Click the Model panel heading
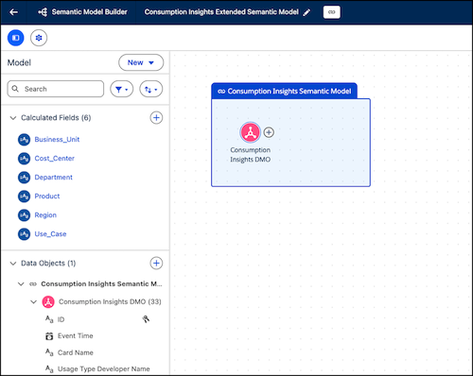Screen dimensions: 473x376 [19, 62]
